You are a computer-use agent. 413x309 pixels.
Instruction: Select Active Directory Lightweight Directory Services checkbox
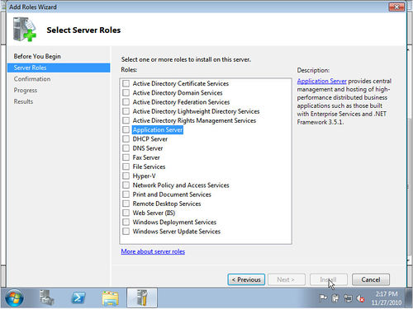(126, 111)
